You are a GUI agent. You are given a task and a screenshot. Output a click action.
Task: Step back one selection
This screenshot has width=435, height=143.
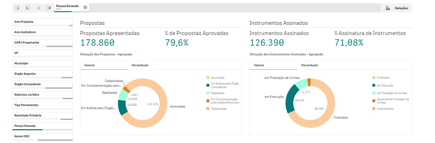[28, 8]
